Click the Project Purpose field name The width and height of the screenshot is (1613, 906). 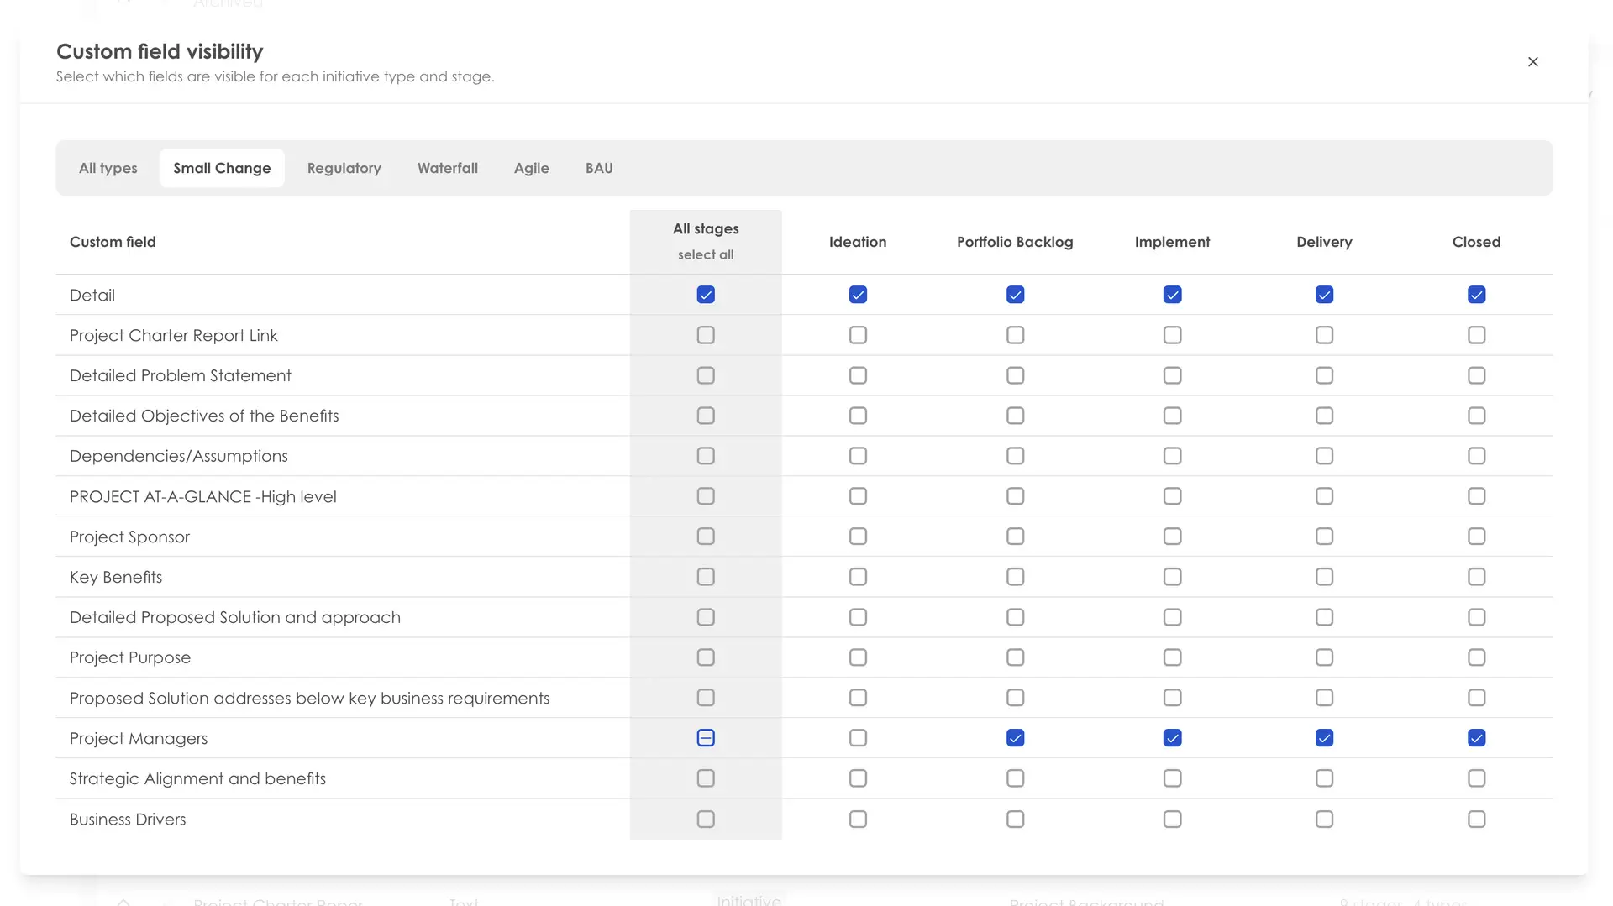point(130,658)
